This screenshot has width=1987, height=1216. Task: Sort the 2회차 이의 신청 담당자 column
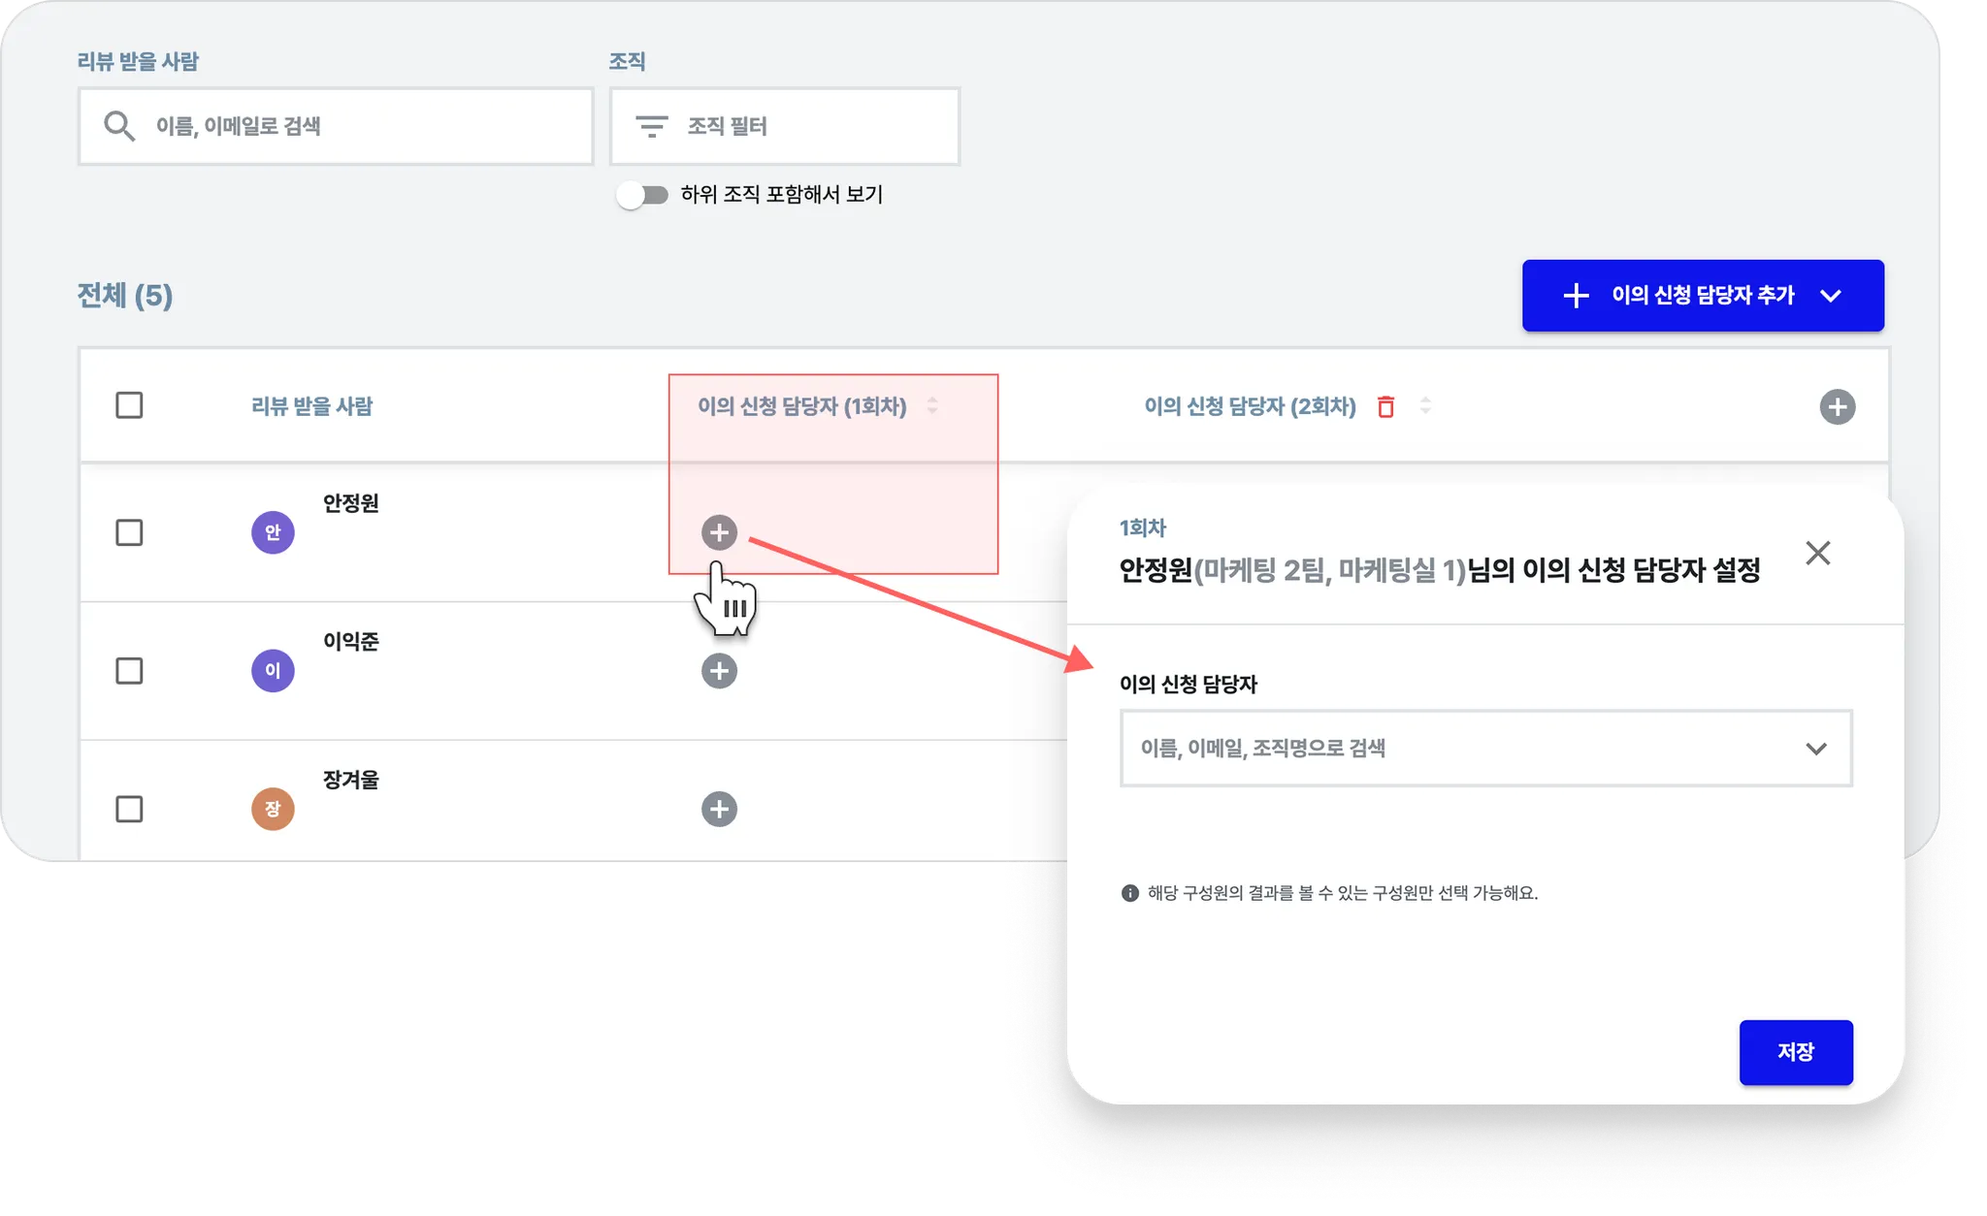point(1425,405)
